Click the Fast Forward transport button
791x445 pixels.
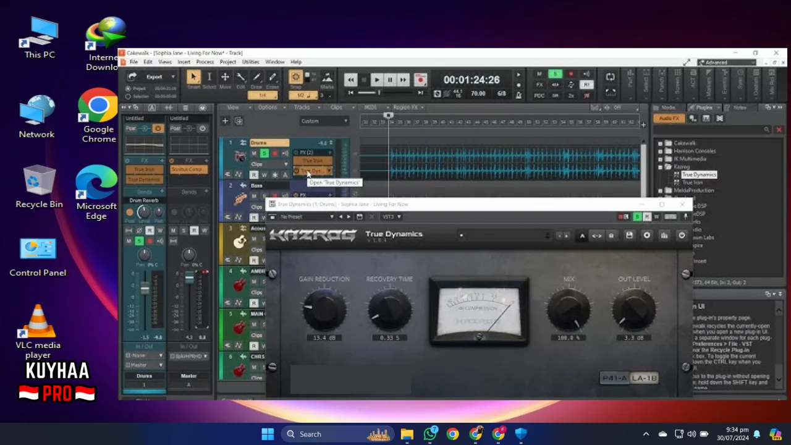click(403, 80)
